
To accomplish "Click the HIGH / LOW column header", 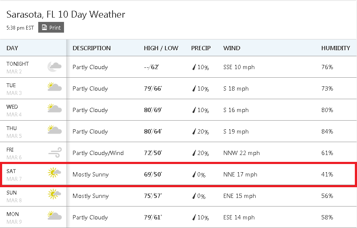I will (x=161, y=48).
